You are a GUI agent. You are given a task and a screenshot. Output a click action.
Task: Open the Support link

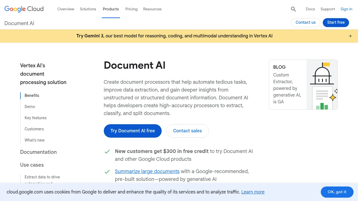pyautogui.click(x=328, y=9)
